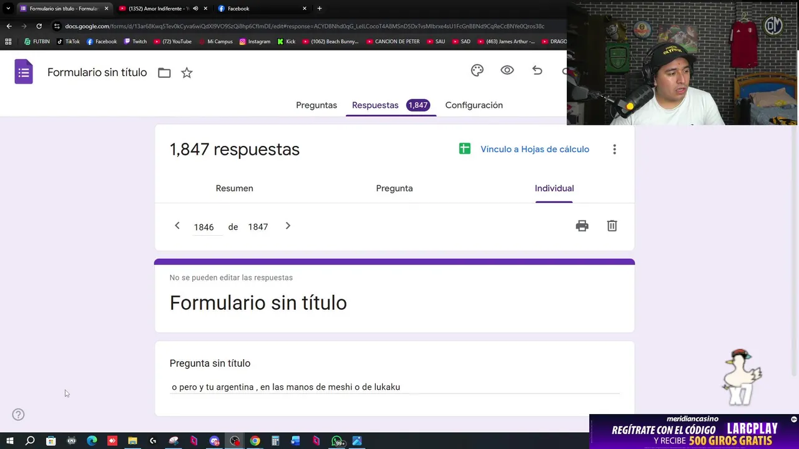
Task: Switch to the Respuestas tab
Action: [375, 105]
